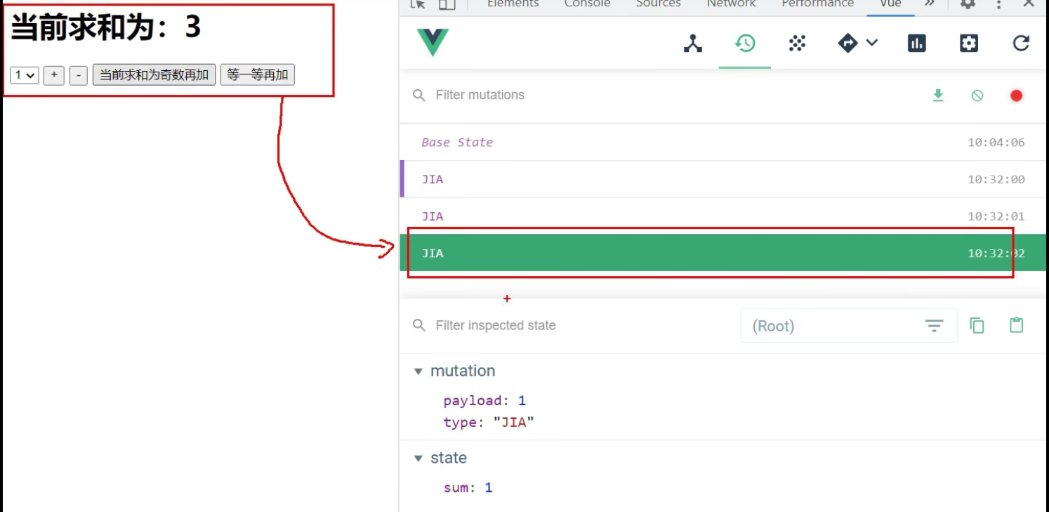The height and width of the screenshot is (512, 1049).
Task: Click the payload: 1 value
Action: point(522,401)
